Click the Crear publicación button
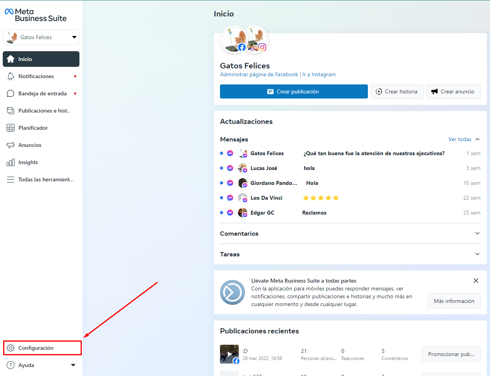 (294, 91)
